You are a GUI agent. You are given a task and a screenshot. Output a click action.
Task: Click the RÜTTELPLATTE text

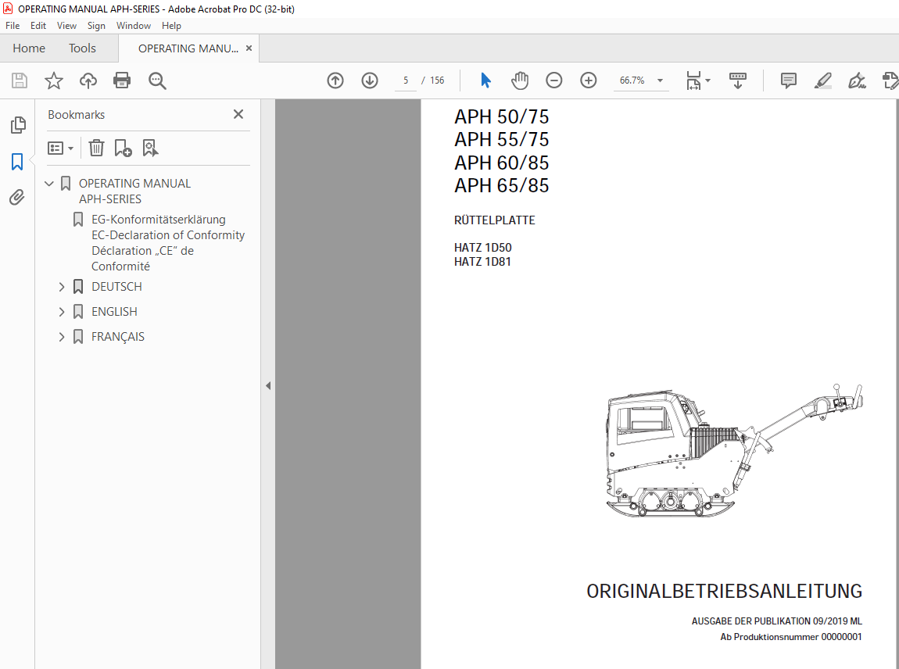tap(495, 220)
